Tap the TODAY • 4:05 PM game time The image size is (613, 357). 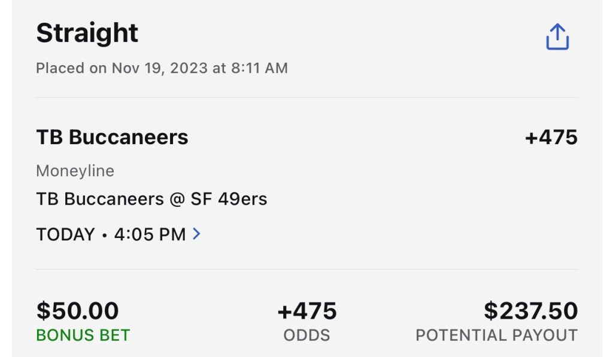point(111,234)
